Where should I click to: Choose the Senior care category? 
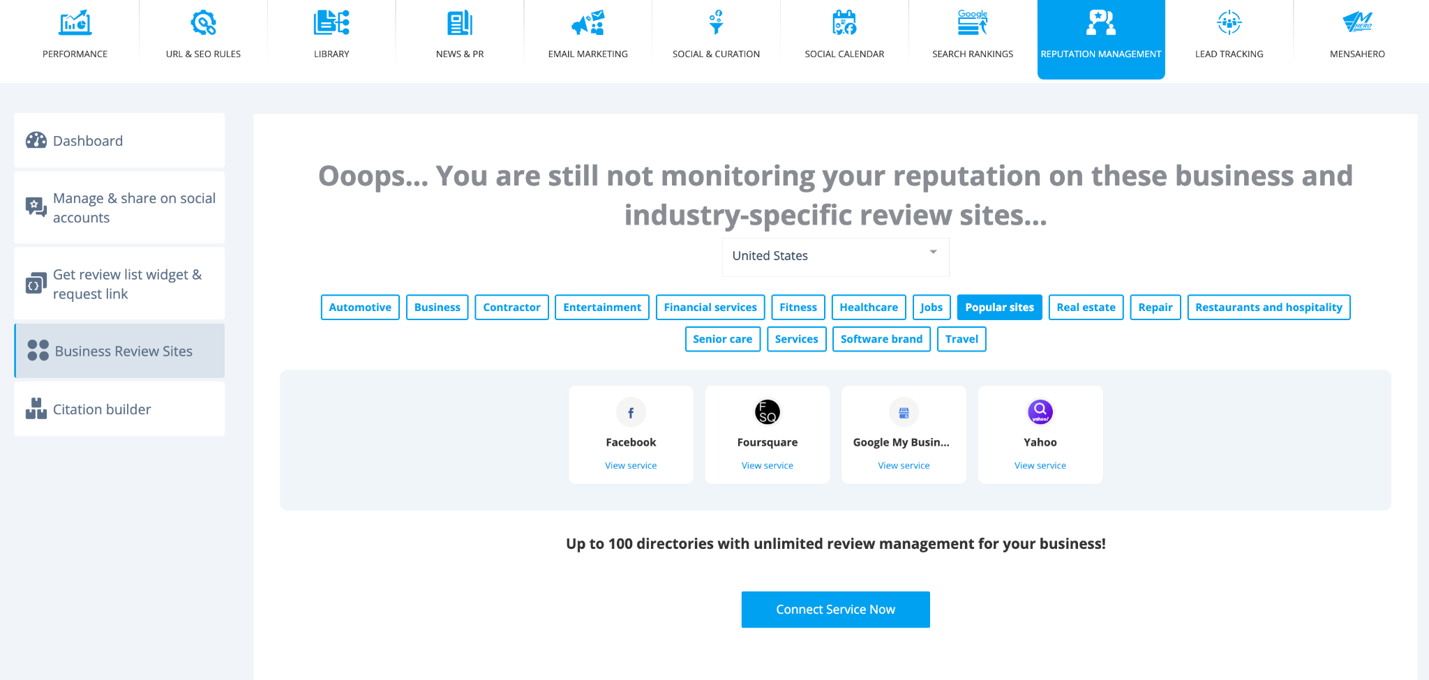723,339
